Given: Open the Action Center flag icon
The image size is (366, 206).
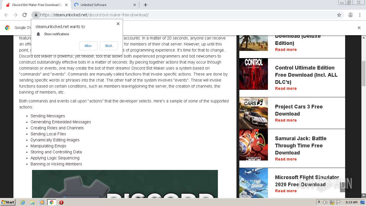Looking at the screenshot, I should (339, 202).
